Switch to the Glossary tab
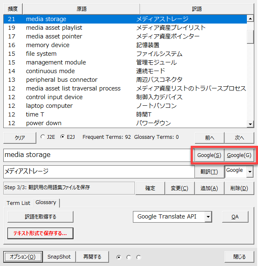This screenshot has height=266, width=258. tap(46, 202)
